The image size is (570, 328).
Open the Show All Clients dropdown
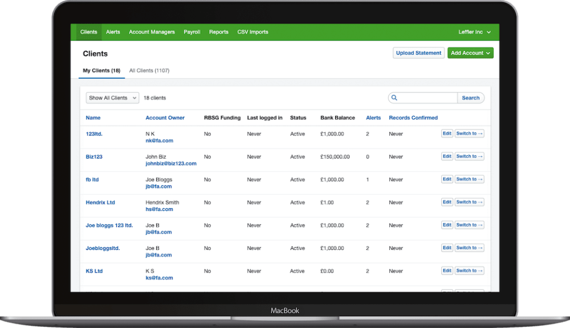(112, 98)
